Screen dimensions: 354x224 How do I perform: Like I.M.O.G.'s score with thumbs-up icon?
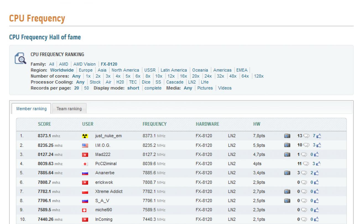point(319,145)
